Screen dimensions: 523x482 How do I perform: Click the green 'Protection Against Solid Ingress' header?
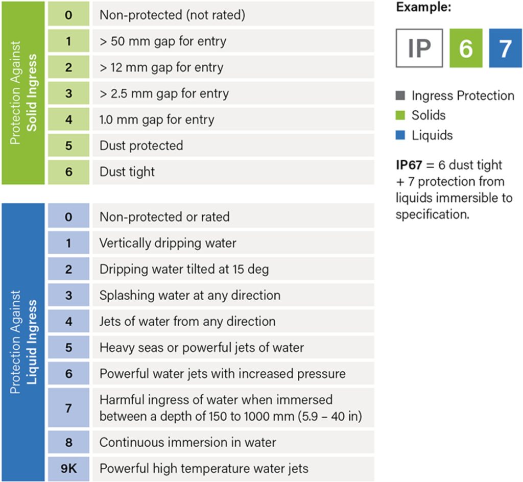tap(23, 92)
